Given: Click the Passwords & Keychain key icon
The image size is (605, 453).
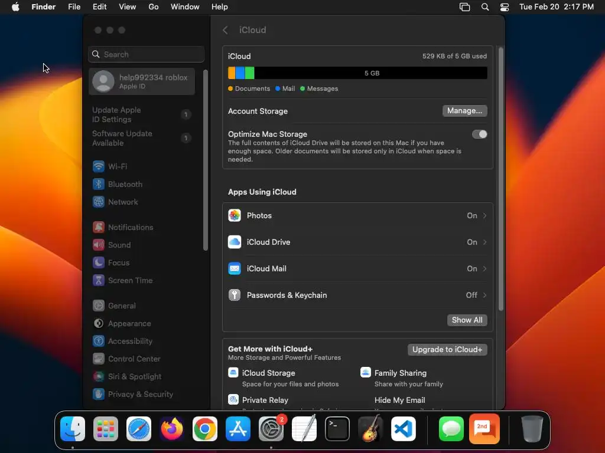Looking at the screenshot, I should coord(235,296).
